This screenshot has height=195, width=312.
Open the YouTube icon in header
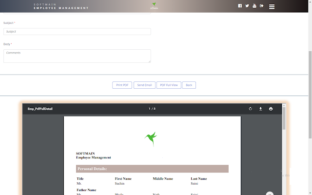254,6
